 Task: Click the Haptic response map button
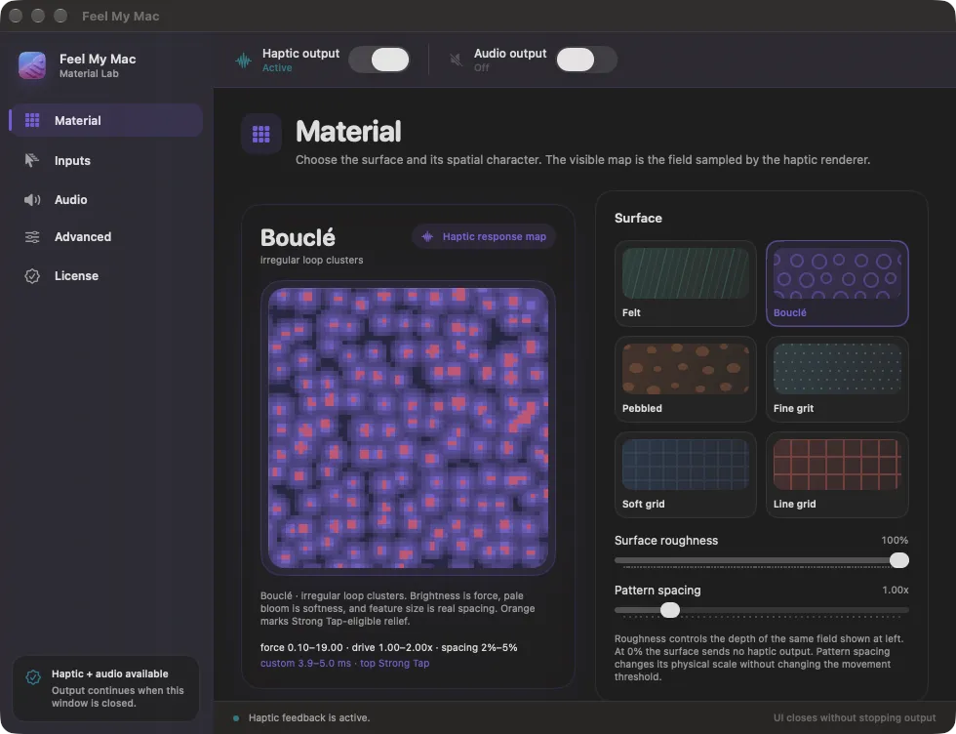coord(484,237)
